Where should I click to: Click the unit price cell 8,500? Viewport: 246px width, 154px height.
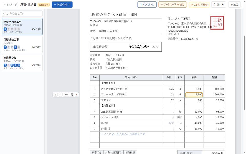point(194,95)
